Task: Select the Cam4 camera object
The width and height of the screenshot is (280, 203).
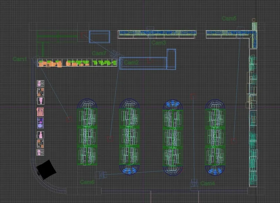Action: coord(194,183)
